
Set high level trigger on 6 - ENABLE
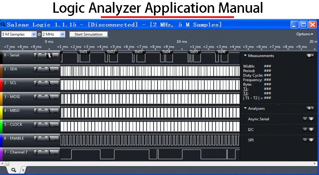tap(43, 138)
